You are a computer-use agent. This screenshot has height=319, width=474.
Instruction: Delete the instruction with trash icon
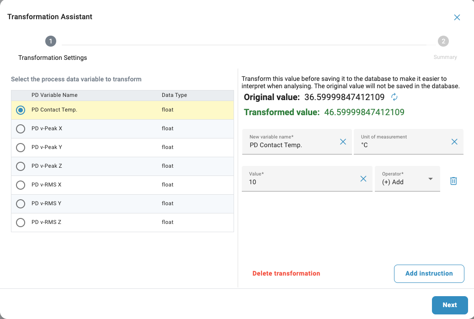[x=453, y=181]
